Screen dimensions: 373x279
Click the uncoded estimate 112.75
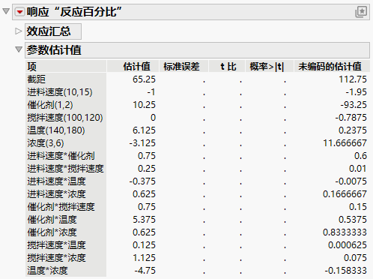click(x=353, y=79)
